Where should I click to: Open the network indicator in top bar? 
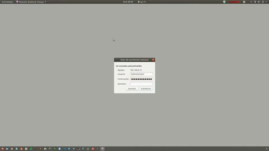[x=251, y=2]
